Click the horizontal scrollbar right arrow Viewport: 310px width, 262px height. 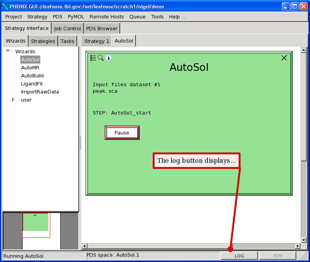[297, 246]
